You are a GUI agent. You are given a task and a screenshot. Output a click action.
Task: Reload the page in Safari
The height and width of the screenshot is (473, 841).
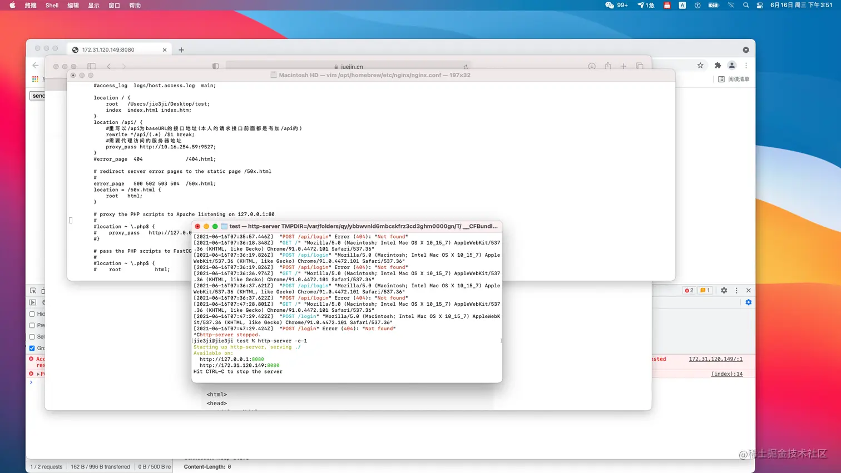tap(465, 66)
